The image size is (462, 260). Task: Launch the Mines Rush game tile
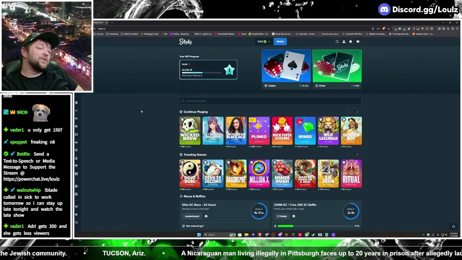pyautogui.click(x=282, y=174)
